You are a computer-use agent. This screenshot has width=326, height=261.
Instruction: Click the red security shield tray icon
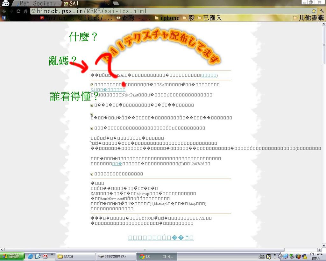click(x=298, y=257)
